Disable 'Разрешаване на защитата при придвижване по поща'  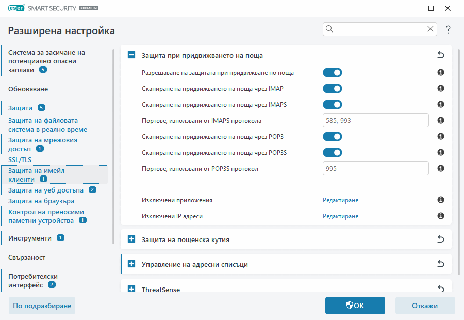click(333, 73)
